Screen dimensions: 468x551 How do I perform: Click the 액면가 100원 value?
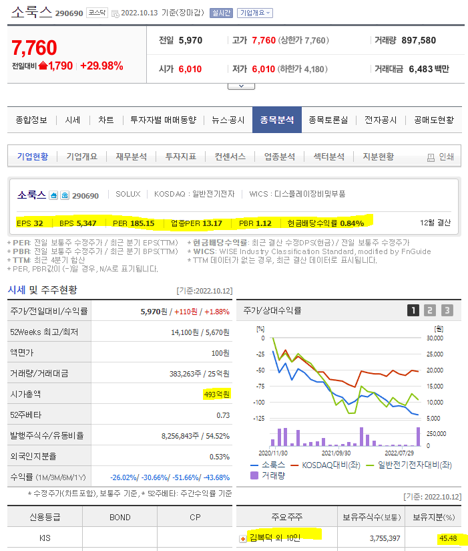220,353
